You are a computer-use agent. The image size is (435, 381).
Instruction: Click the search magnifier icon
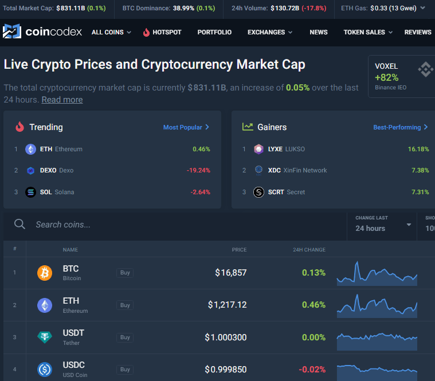point(19,224)
